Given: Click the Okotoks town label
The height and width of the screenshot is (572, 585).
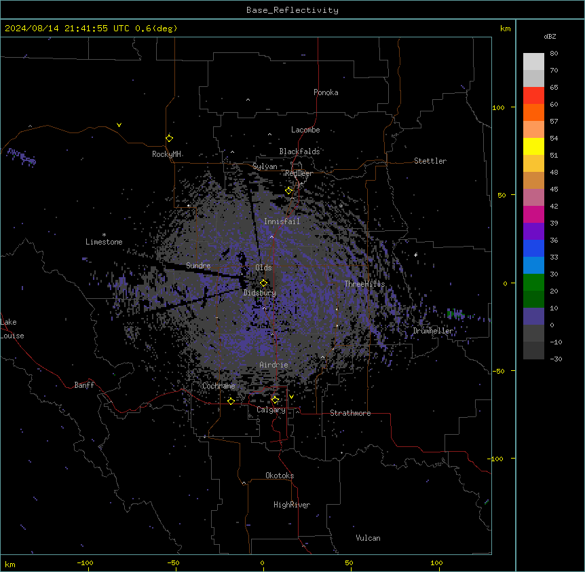Looking at the screenshot, I should 280,476.
